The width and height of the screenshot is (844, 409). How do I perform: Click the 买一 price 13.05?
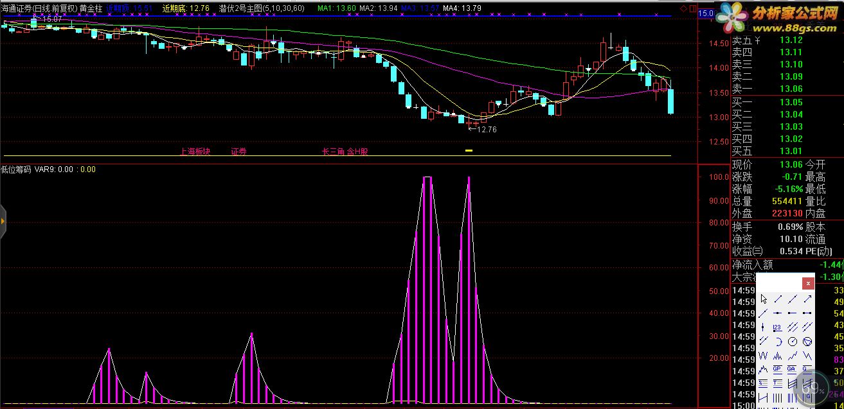point(791,102)
